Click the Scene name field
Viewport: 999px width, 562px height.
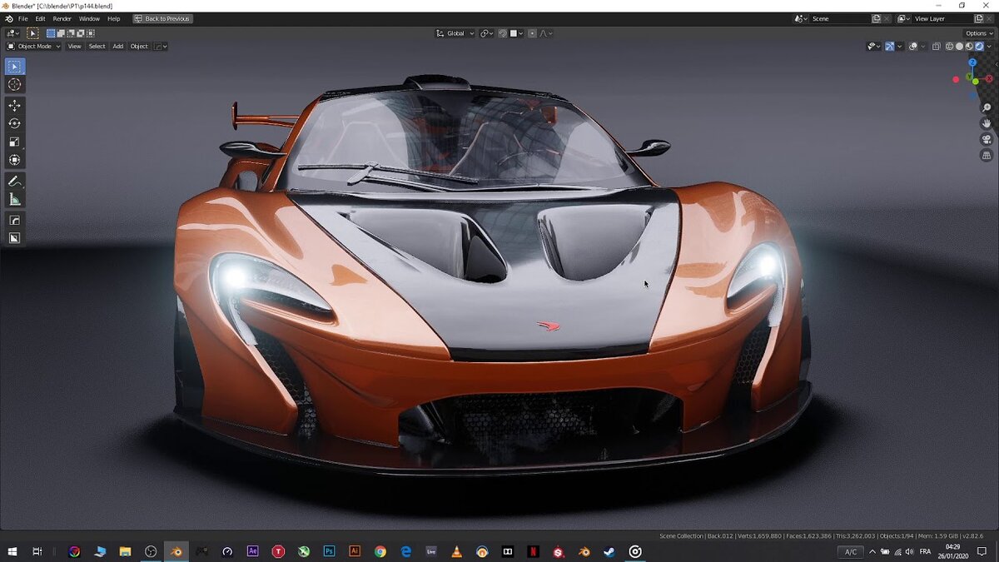[x=840, y=18]
